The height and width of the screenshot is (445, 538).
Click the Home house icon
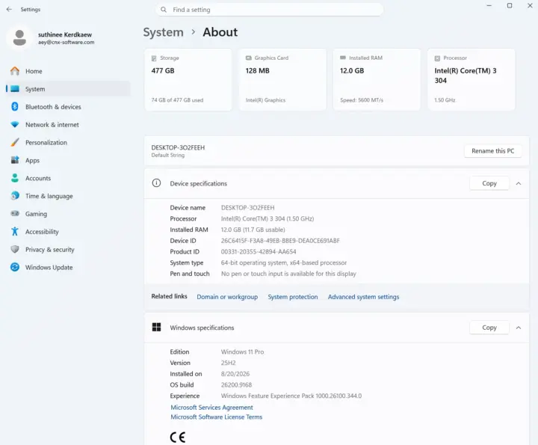click(15, 71)
